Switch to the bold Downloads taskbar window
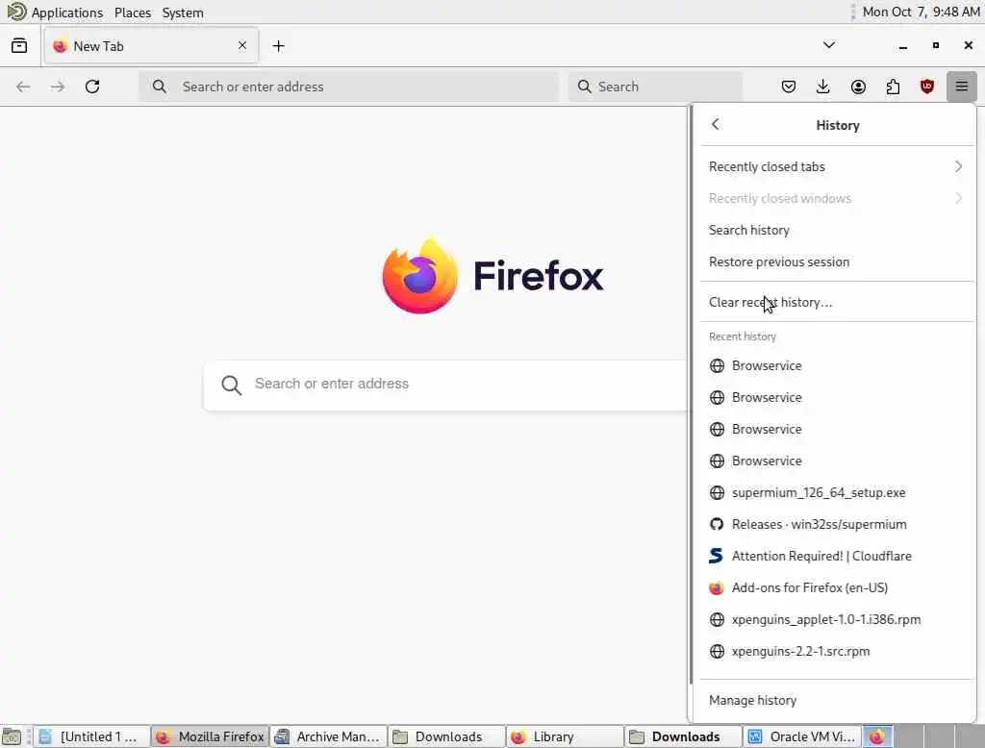Screen dimensions: 985x748 point(684,736)
